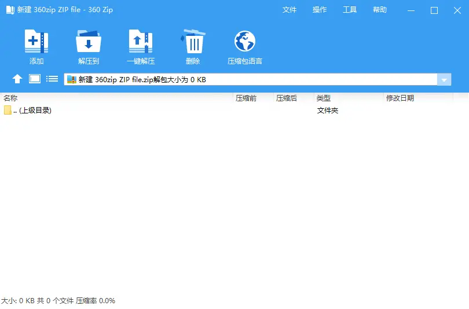Switch to the list view icon

(x=52, y=79)
